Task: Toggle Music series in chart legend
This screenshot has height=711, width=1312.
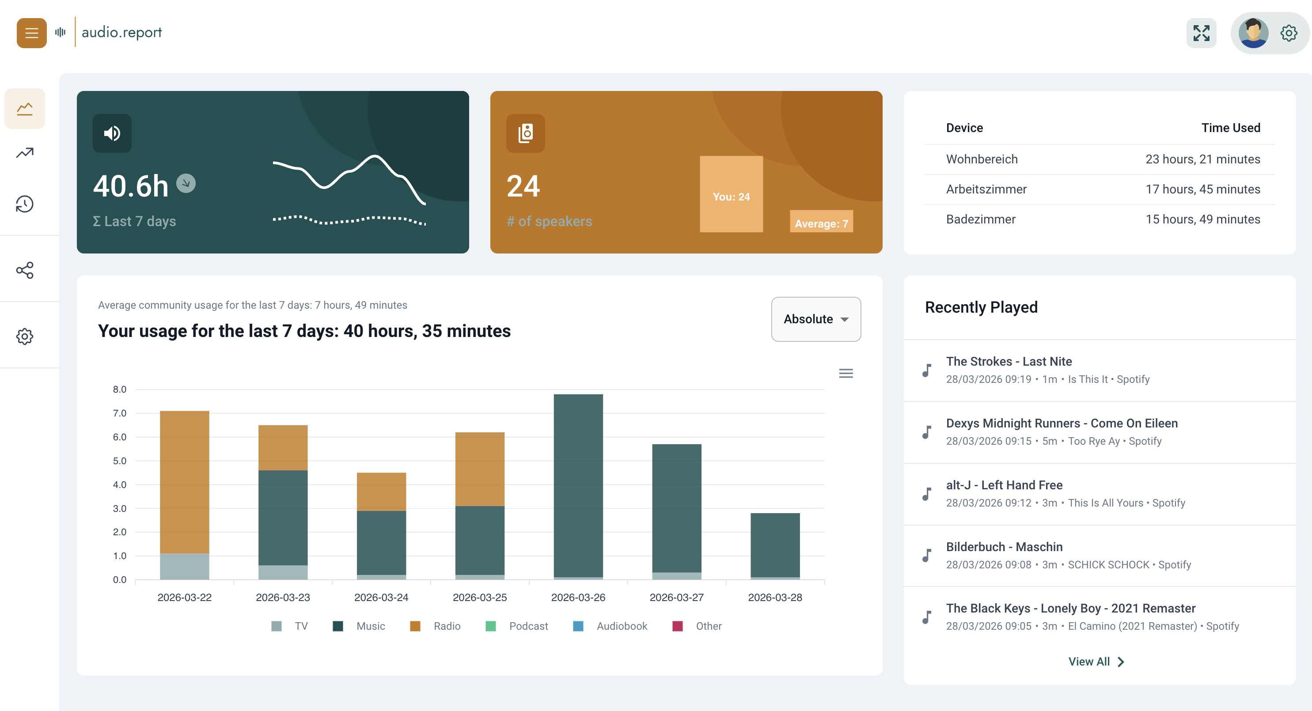Action: [x=359, y=626]
